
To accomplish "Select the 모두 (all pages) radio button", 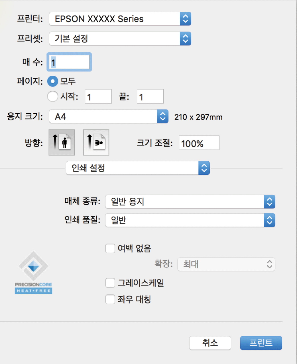I will point(53,81).
